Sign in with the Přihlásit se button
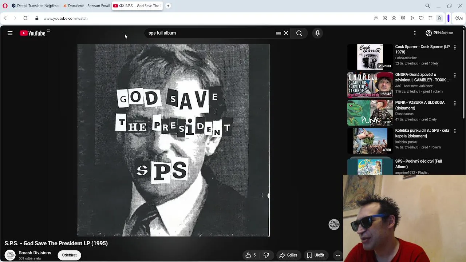 click(439, 33)
